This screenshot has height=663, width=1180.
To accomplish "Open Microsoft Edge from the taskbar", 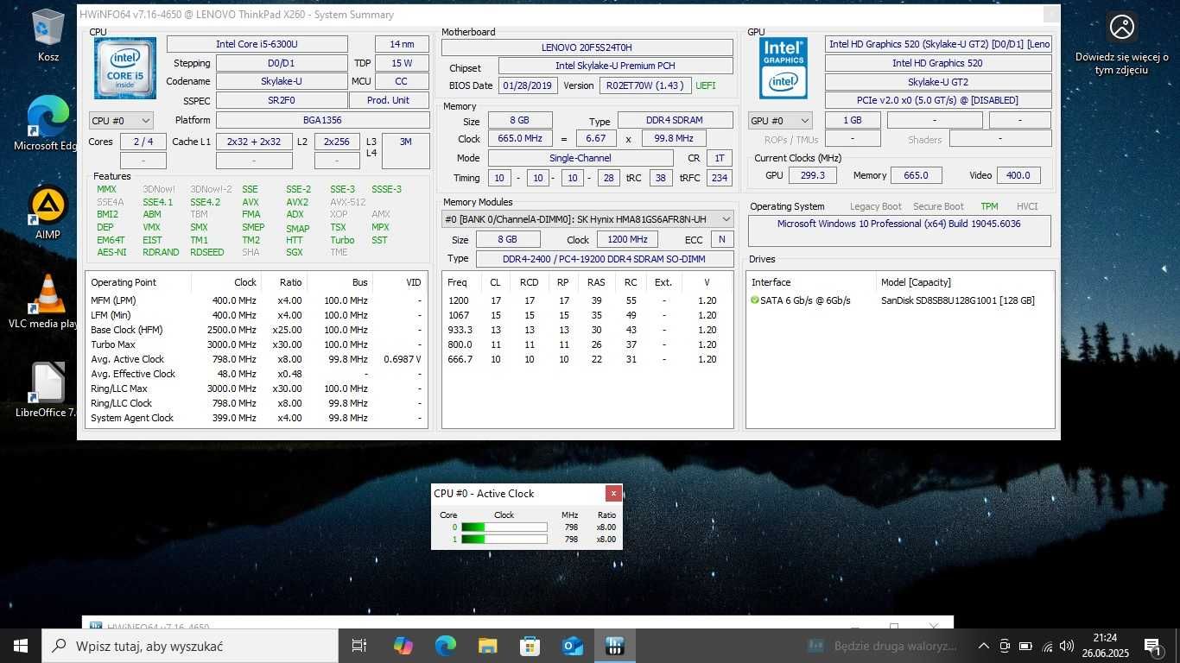I will click(445, 646).
